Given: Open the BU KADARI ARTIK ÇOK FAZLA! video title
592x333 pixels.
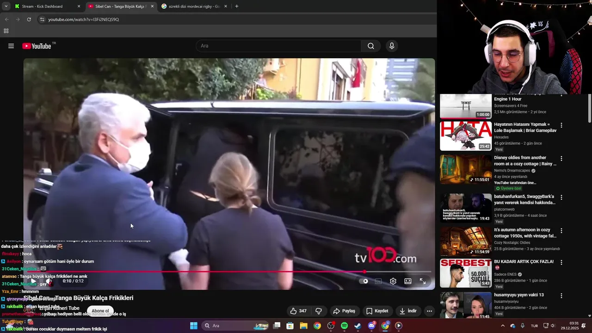Looking at the screenshot, I should point(524,262).
